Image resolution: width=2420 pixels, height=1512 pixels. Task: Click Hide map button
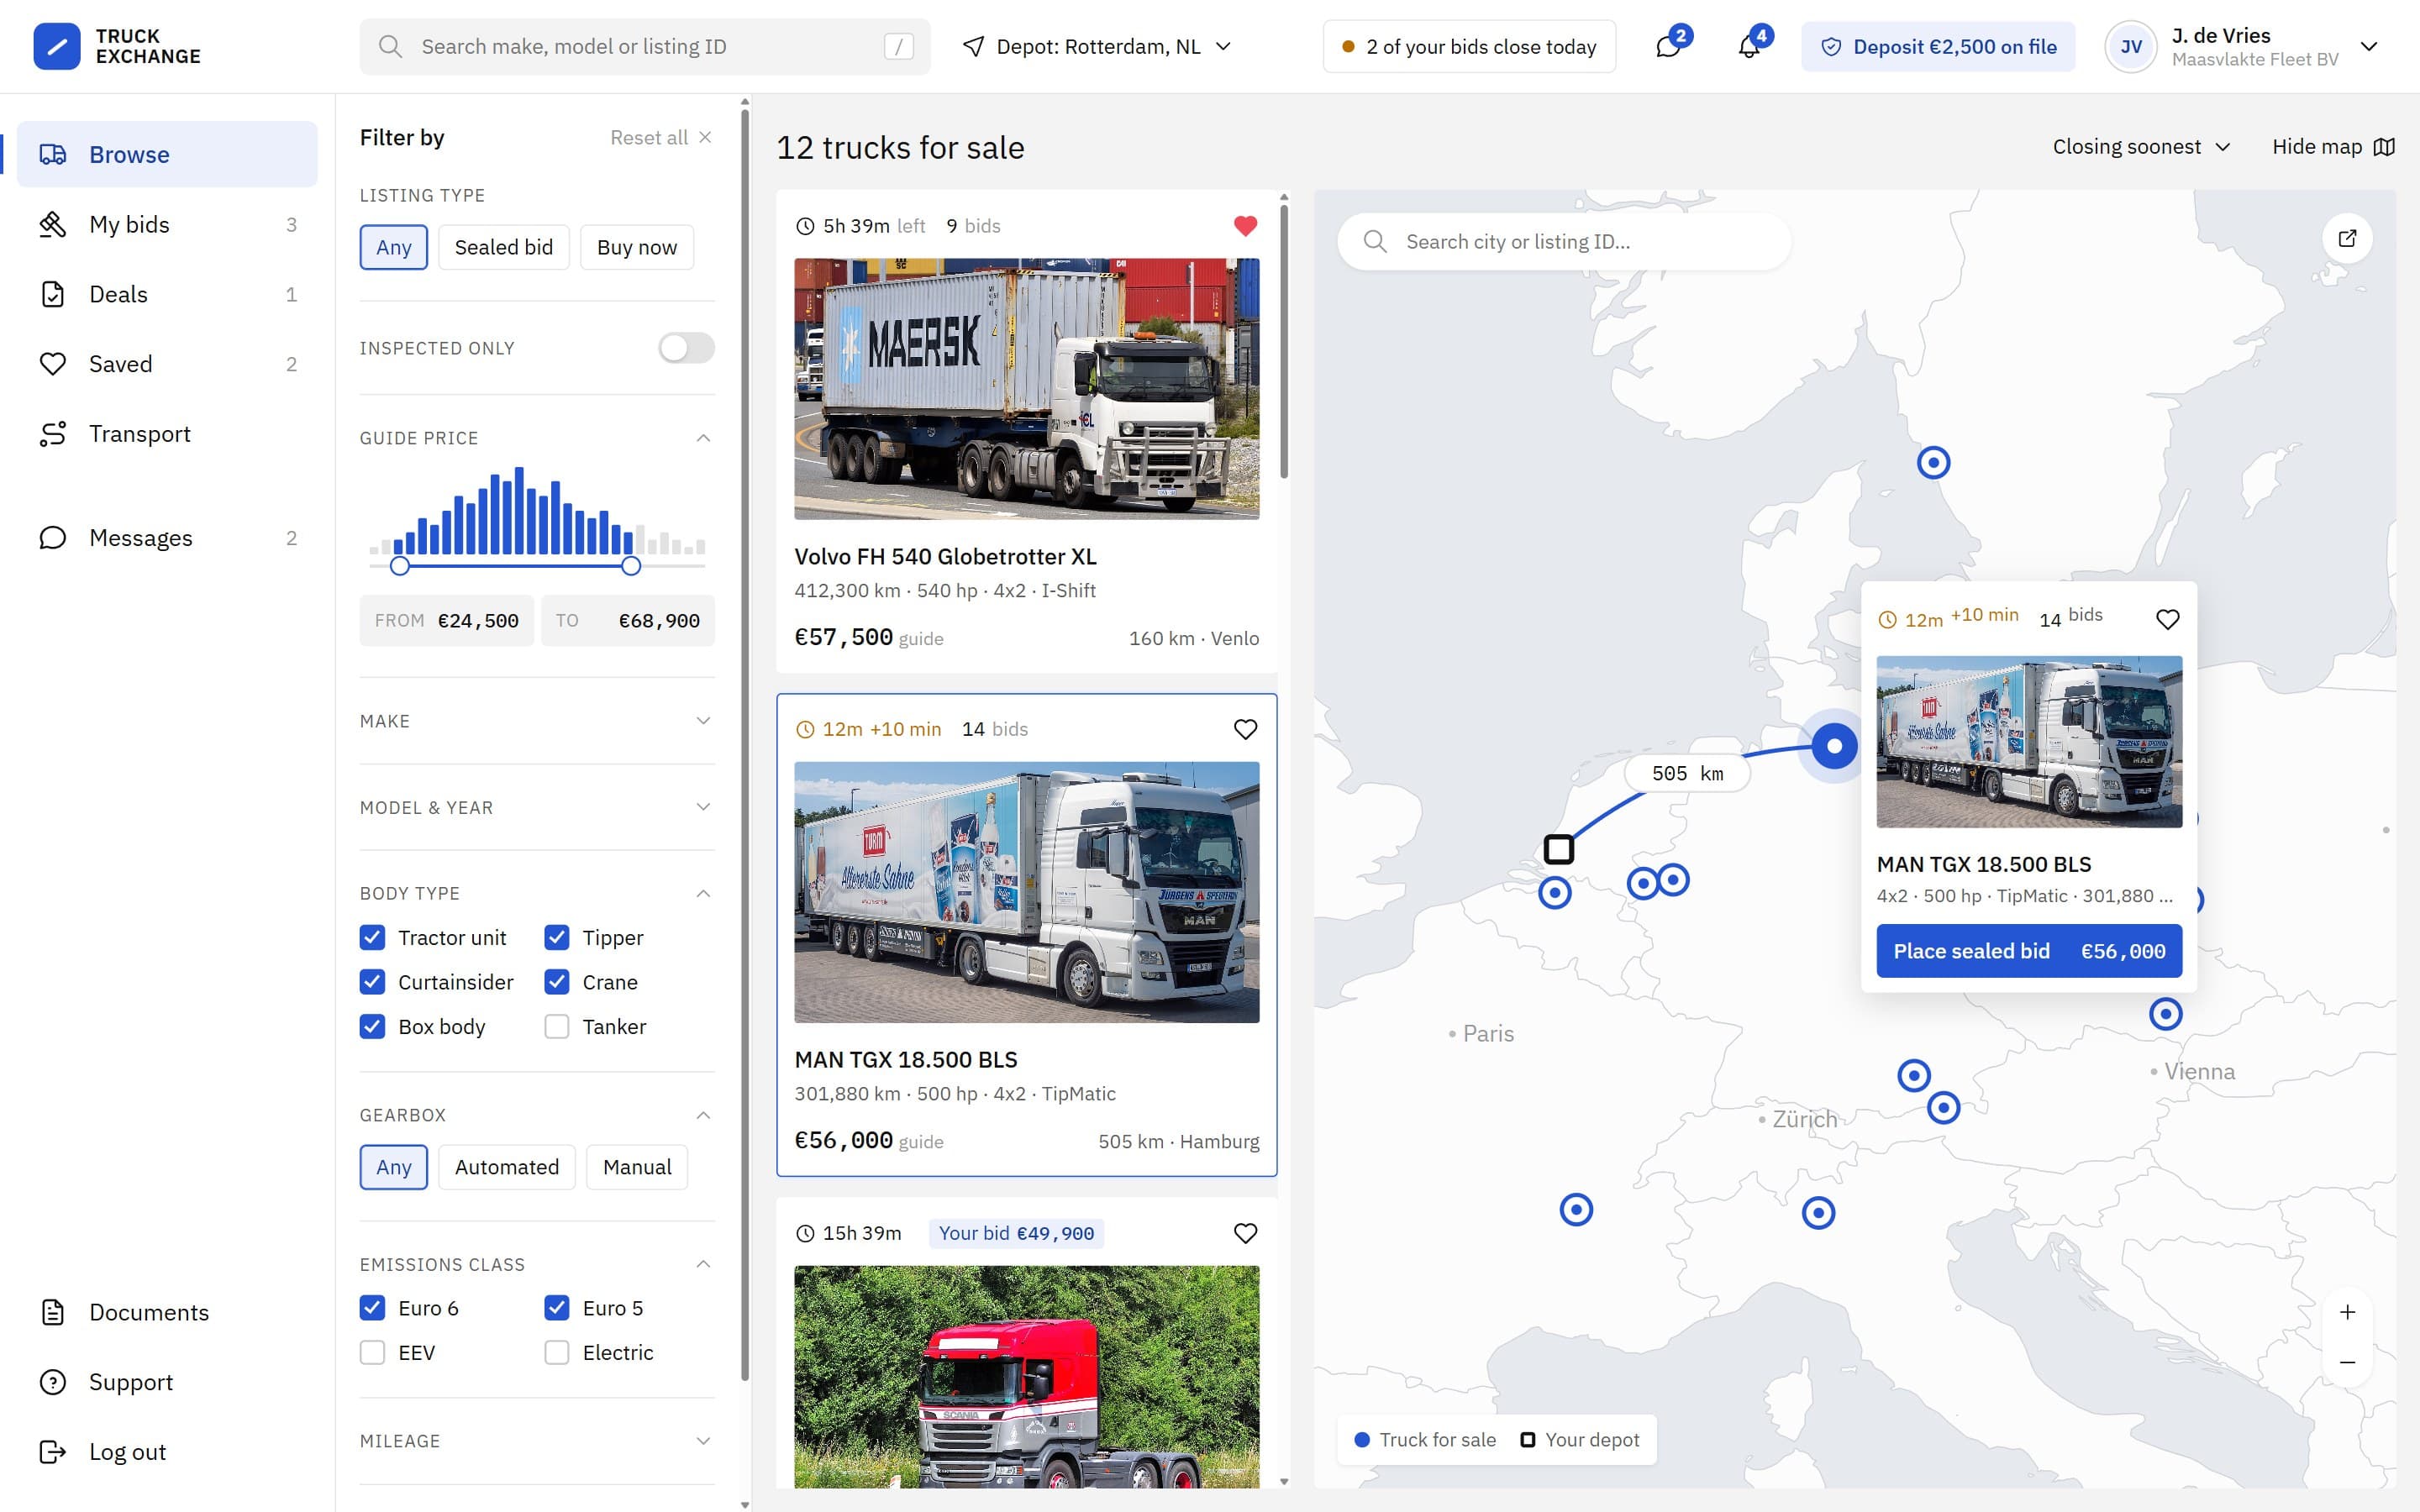2333,147
